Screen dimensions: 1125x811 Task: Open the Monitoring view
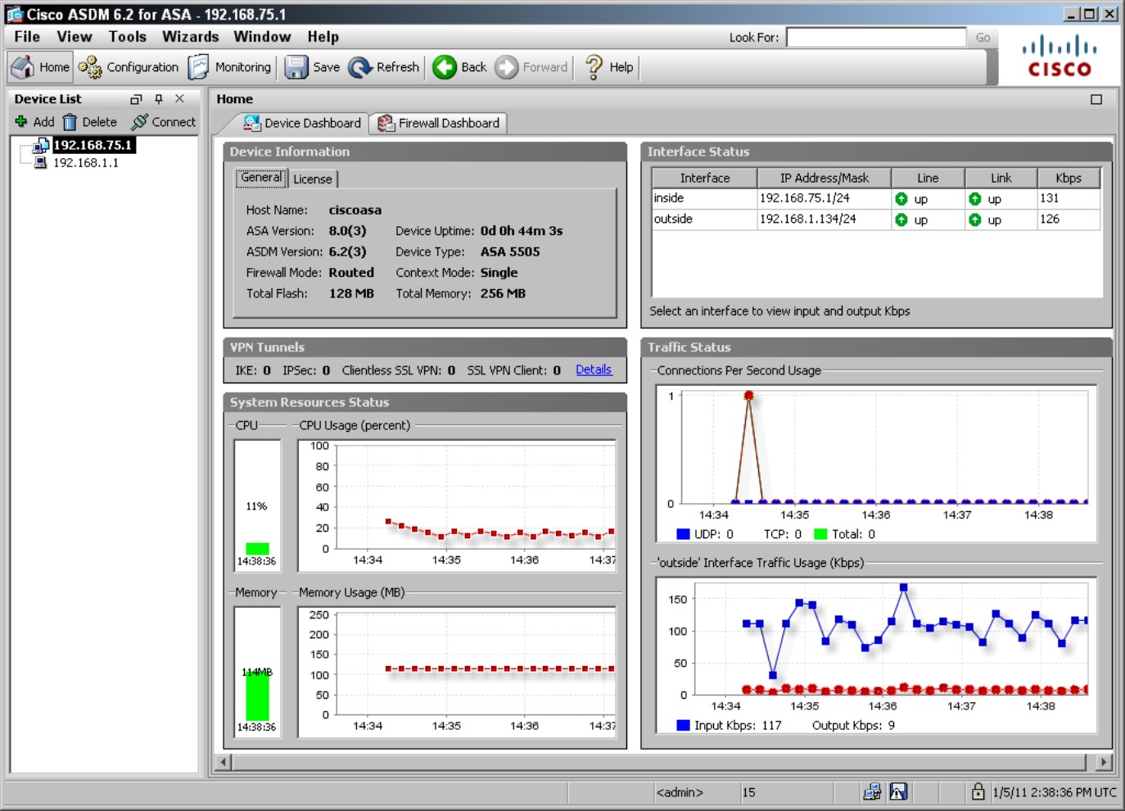230,67
